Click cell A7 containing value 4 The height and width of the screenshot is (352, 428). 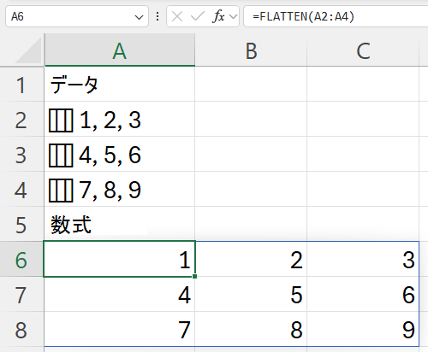click(x=120, y=294)
